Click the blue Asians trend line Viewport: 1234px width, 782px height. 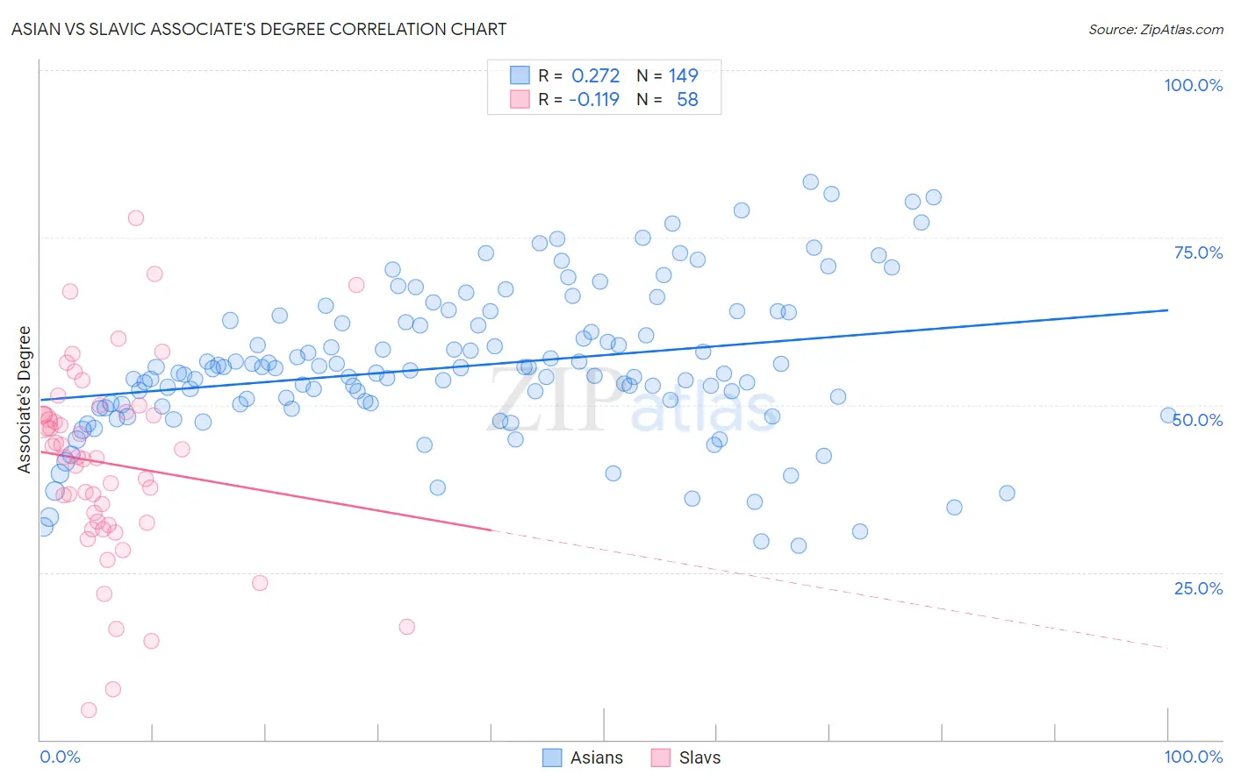pos(603,355)
